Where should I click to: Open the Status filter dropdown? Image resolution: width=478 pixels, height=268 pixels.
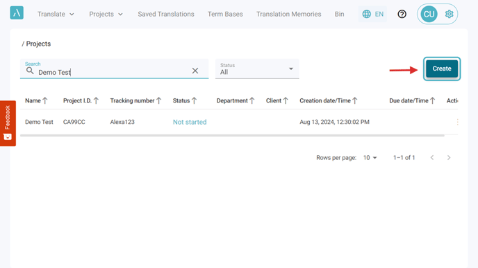coord(257,69)
